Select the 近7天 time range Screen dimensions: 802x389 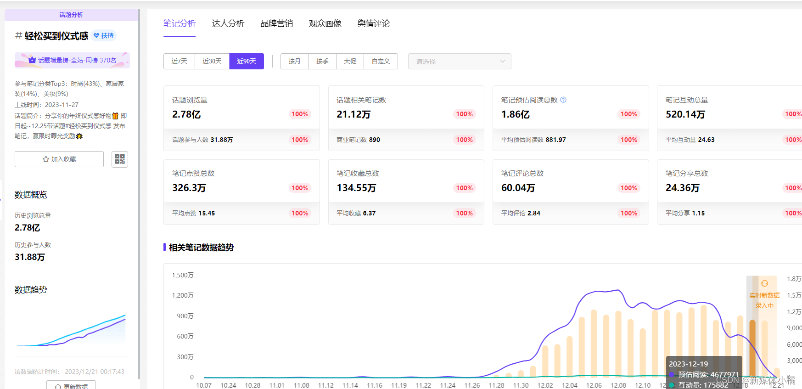[179, 61]
